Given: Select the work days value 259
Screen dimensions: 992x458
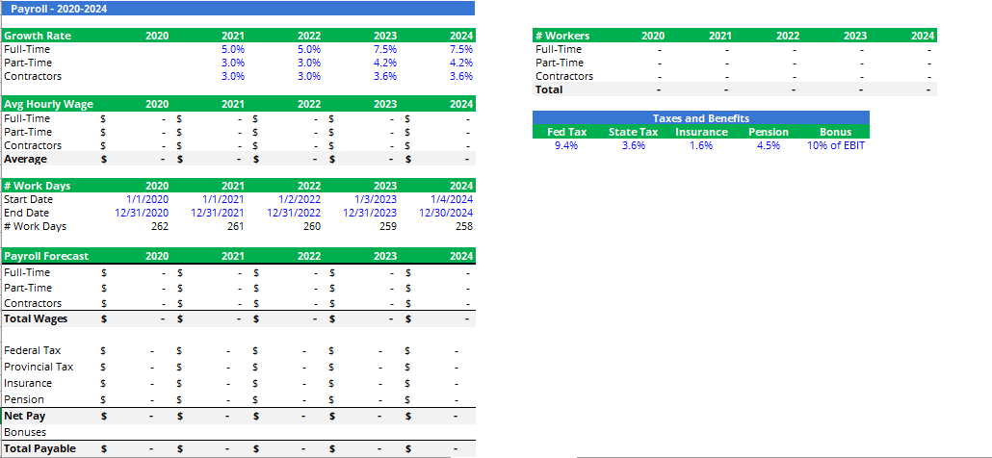Looking at the screenshot, I should (x=388, y=226).
